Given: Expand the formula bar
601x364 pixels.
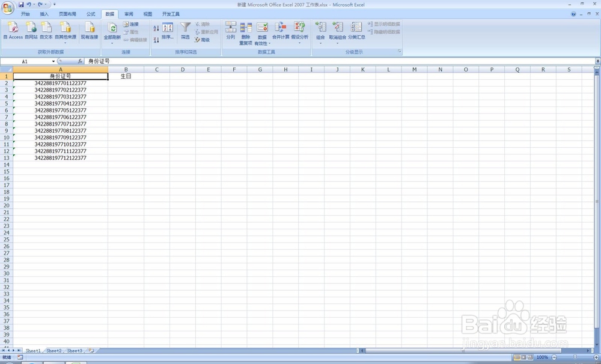Looking at the screenshot, I should 597,61.
